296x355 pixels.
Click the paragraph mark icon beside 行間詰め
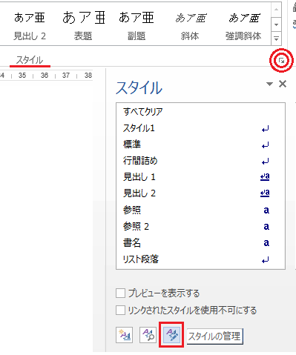[266, 162]
